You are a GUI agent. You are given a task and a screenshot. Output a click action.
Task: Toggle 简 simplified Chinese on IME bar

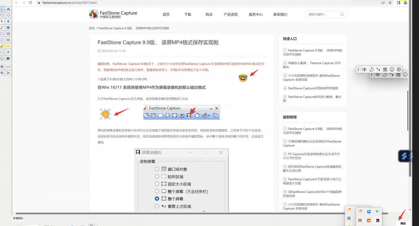385,69
